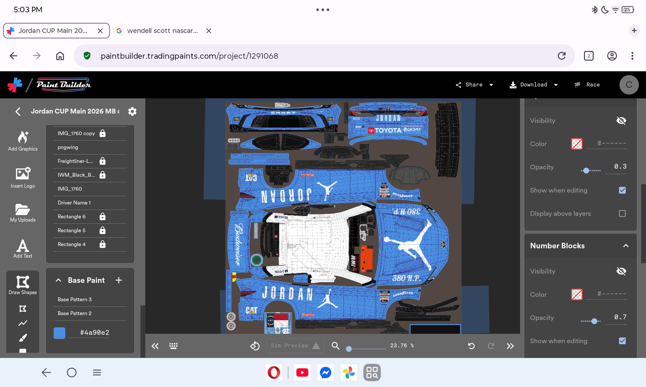This screenshot has height=387, width=646.
Task: Click the Download button
Action: 528,85
